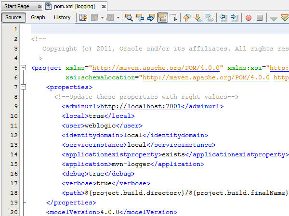Open the Forward history dropdown arrow

pyautogui.click(x=118, y=18)
